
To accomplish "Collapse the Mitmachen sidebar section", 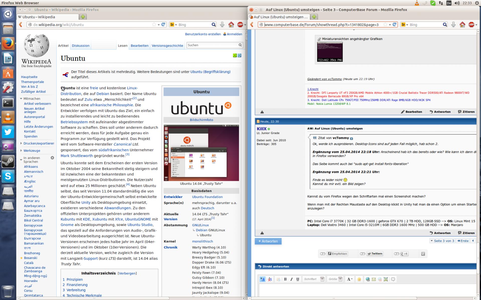I will (x=21, y=99).
